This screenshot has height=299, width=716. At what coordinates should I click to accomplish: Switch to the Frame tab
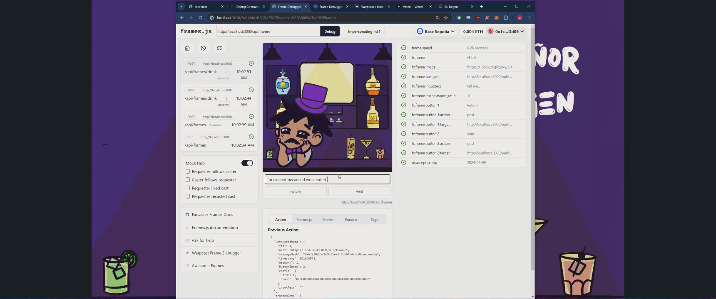pyautogui.click(x=327, y=220)
